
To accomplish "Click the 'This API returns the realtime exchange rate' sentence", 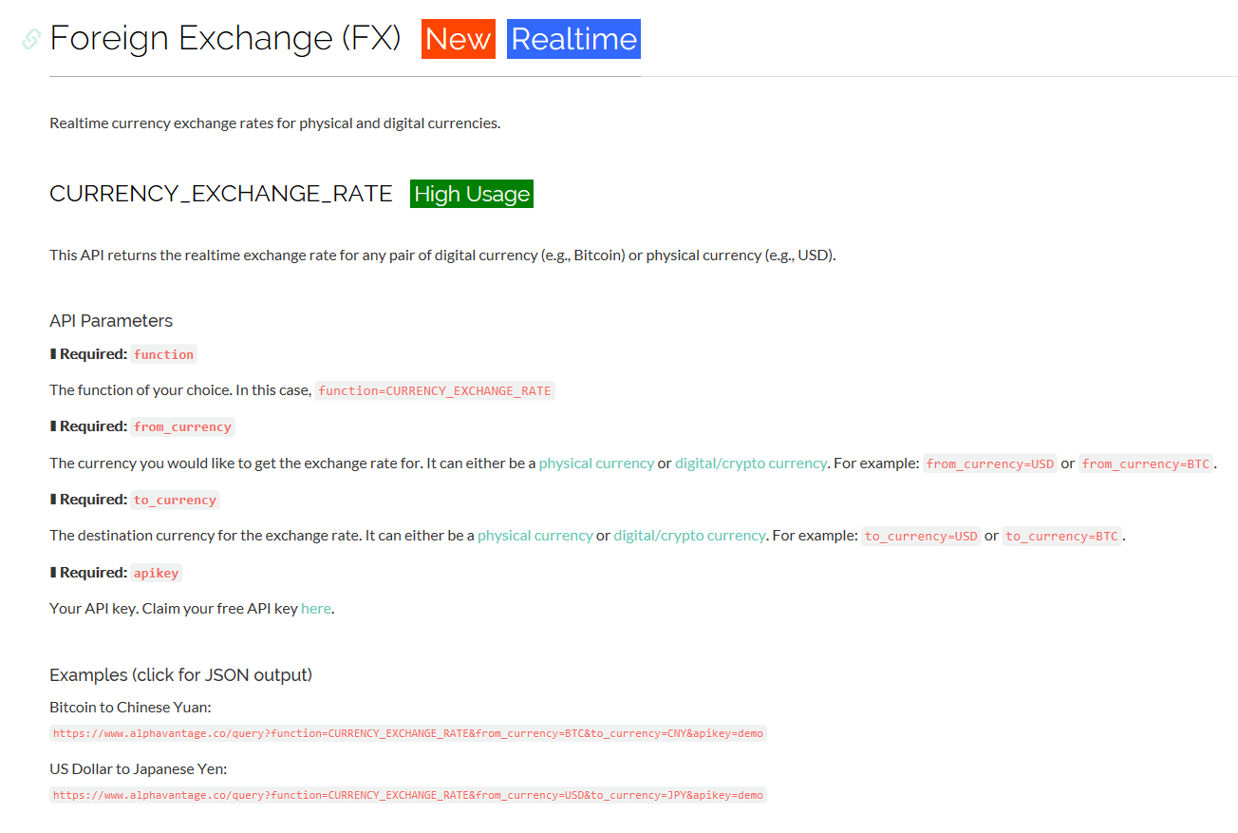I will coord(442,256).
